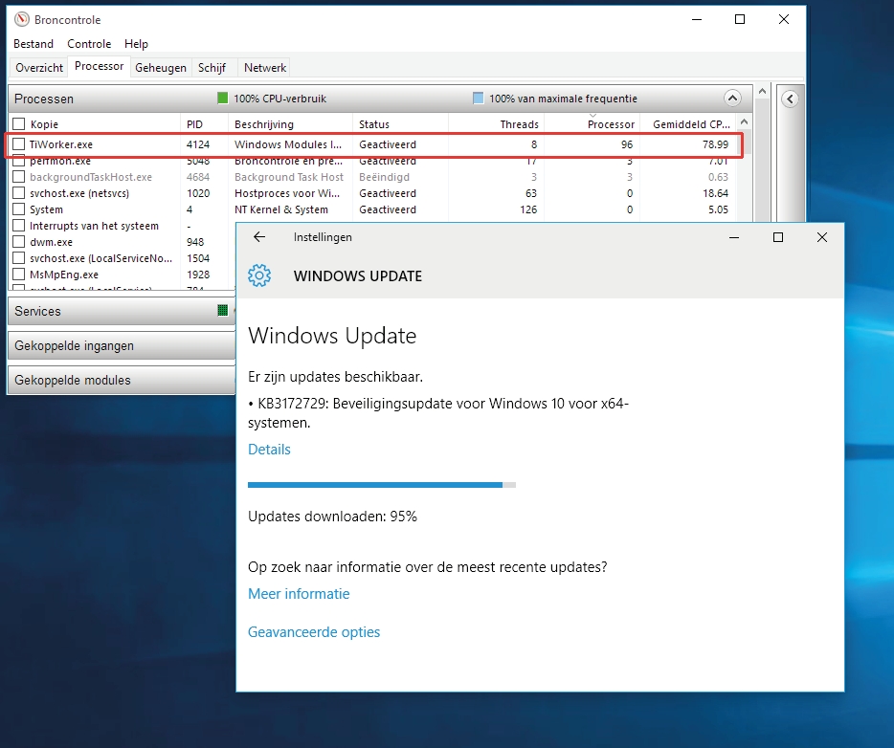Minimize the Broncontrole window
894x748 pixels.
696,20
